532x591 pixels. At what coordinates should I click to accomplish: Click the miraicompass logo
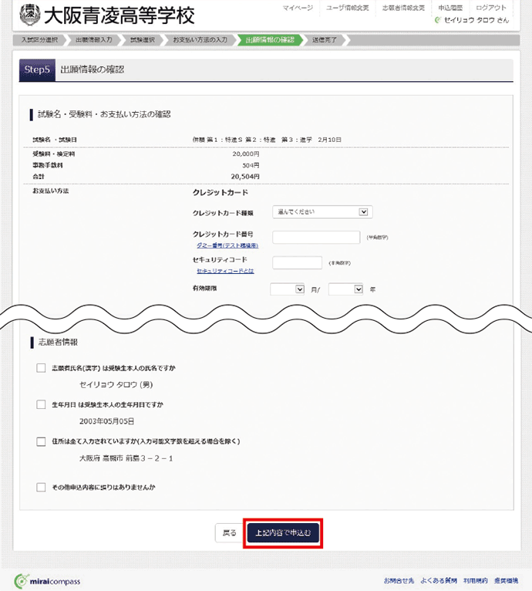tap(47, 580)
